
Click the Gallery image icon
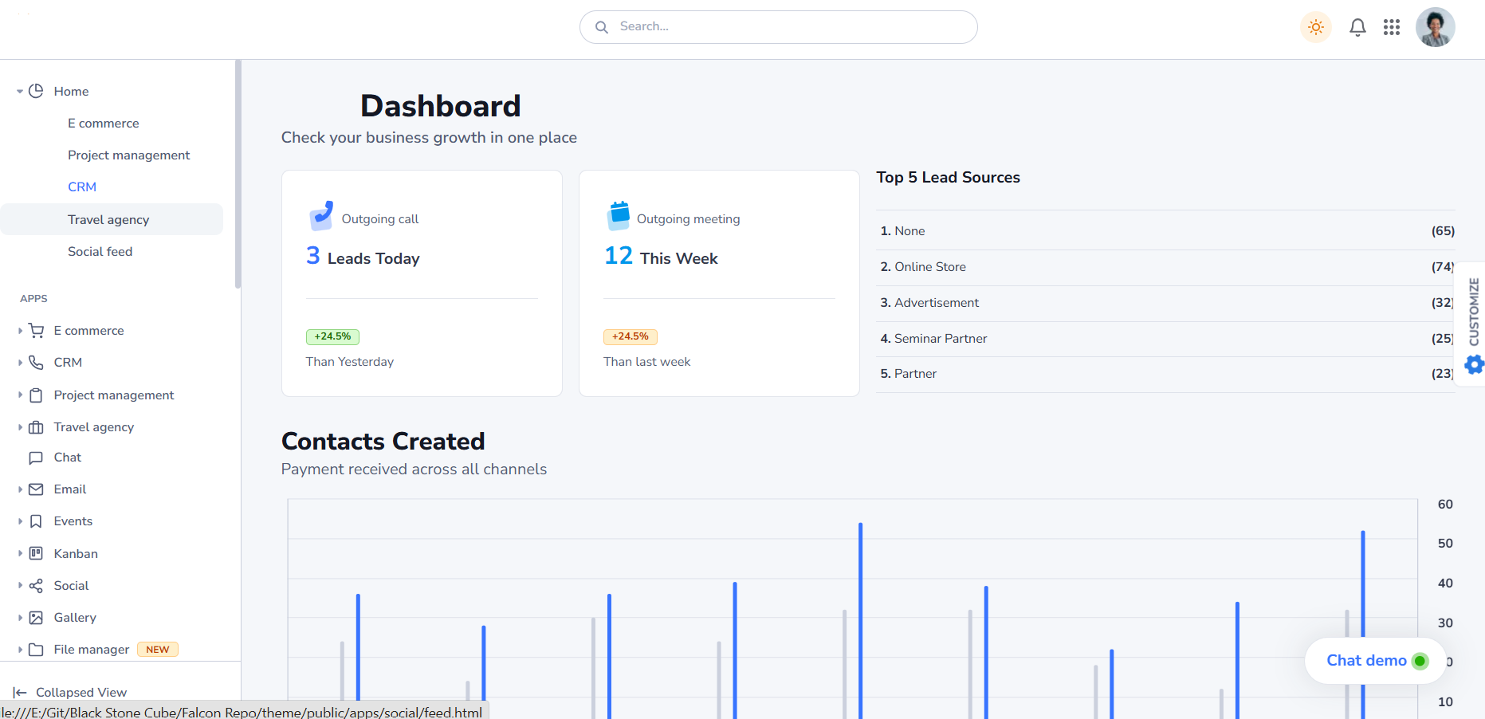(x=36, y=618)
